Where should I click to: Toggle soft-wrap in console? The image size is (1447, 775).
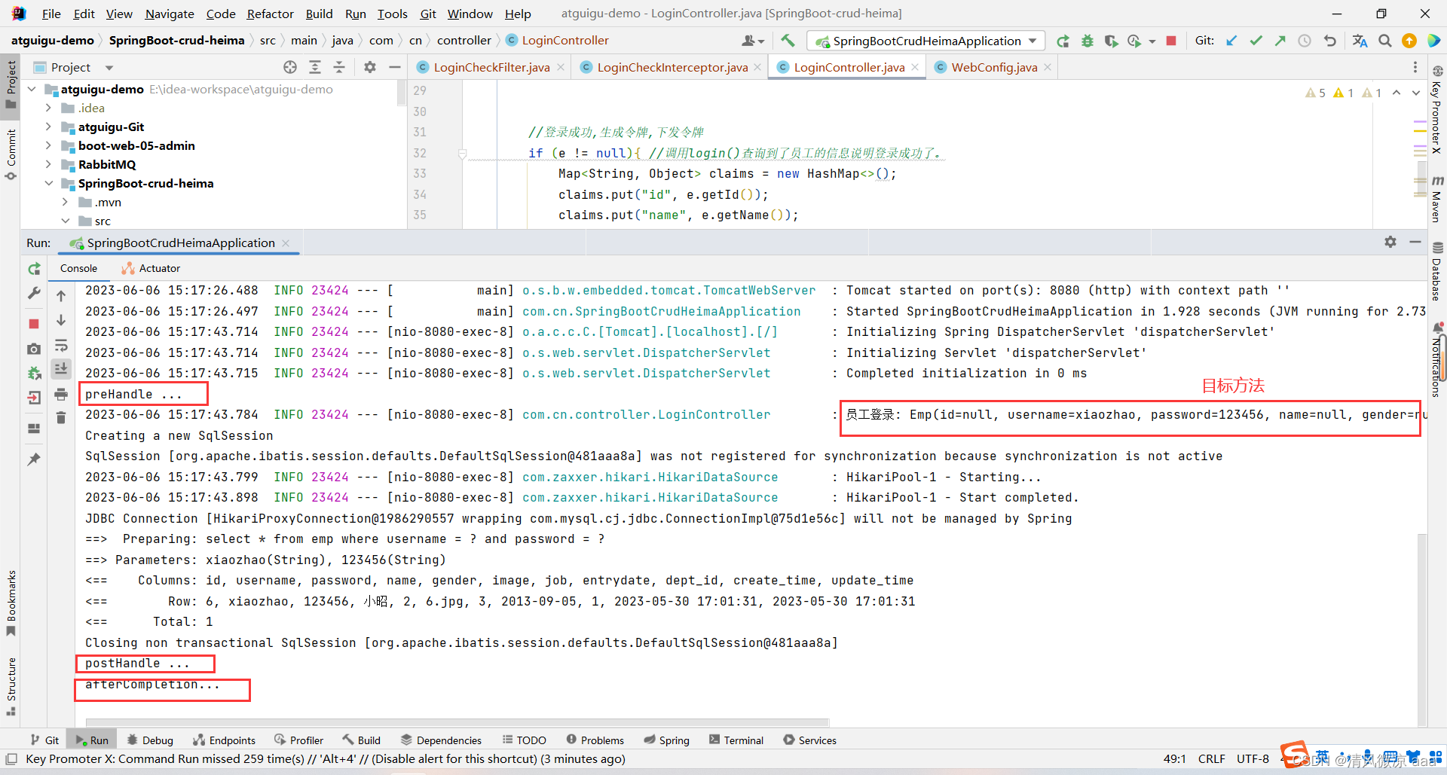tap(61, 346)
